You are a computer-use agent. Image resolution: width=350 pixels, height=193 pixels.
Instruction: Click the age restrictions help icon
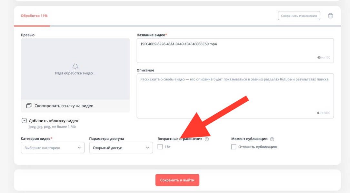coord(207,139)
